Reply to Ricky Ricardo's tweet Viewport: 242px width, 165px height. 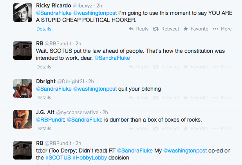point(139,29)
